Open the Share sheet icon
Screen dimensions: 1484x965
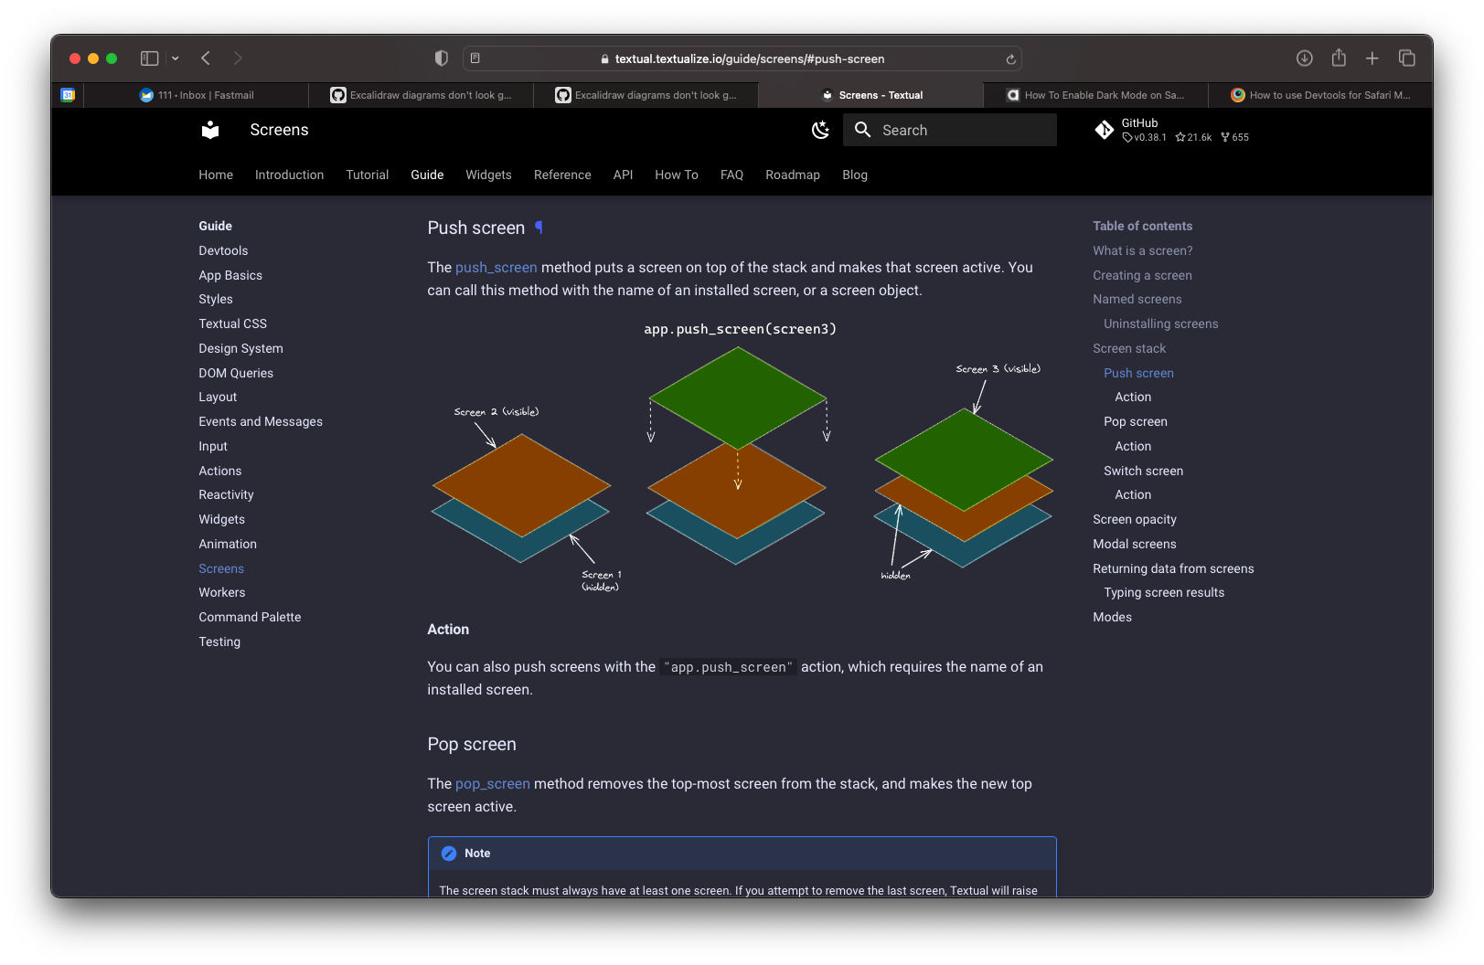click(x=1339, y=58)
